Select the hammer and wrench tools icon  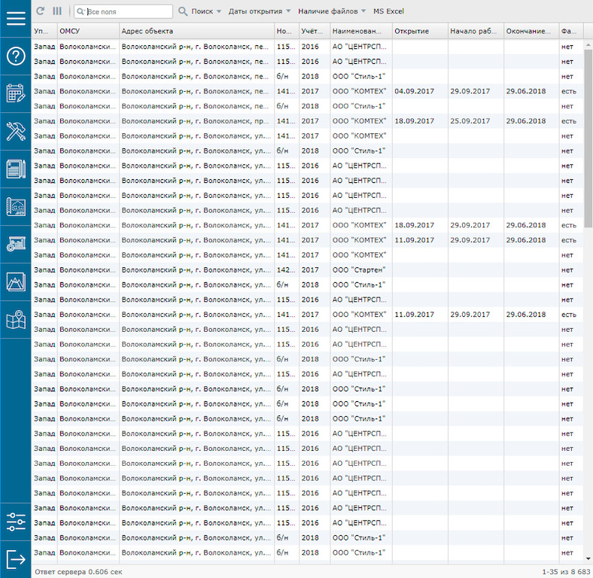(x=16, y=131)
